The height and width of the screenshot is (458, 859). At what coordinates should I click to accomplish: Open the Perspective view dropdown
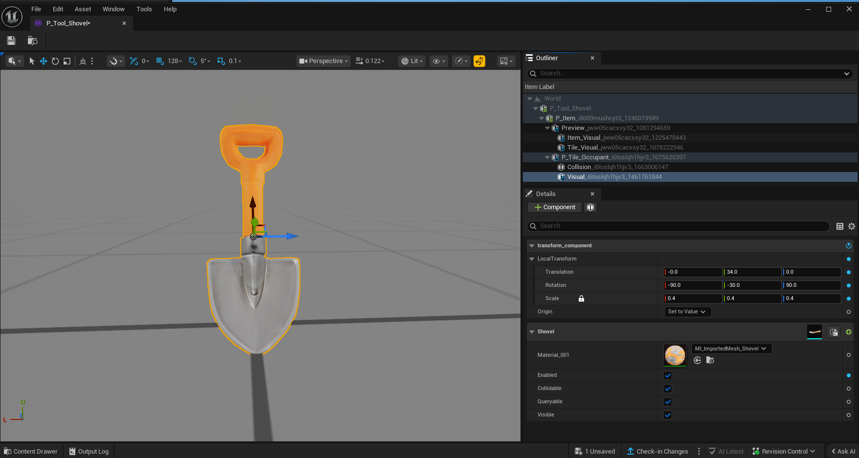click(x=324, y=61)
